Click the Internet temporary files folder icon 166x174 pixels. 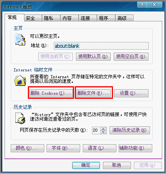[x=20, y=81]
